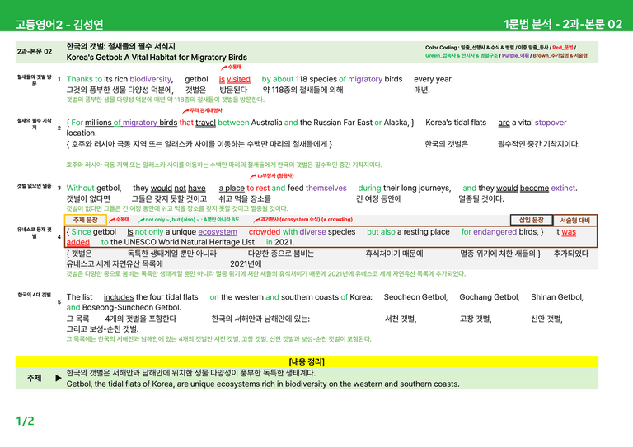Click the Korean word 신안 갯벌
Viewport: 633px width, 447px height.
point(546,319)
